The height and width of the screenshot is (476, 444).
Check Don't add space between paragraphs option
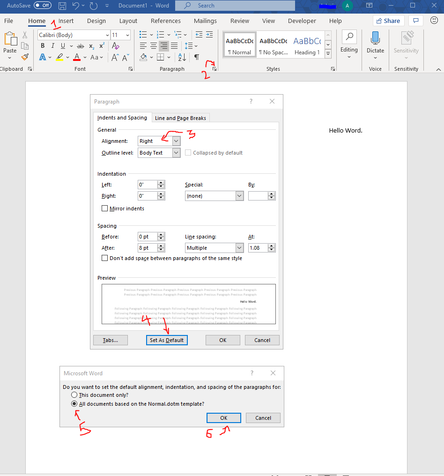pyautogui.click(x=104, y=258)
